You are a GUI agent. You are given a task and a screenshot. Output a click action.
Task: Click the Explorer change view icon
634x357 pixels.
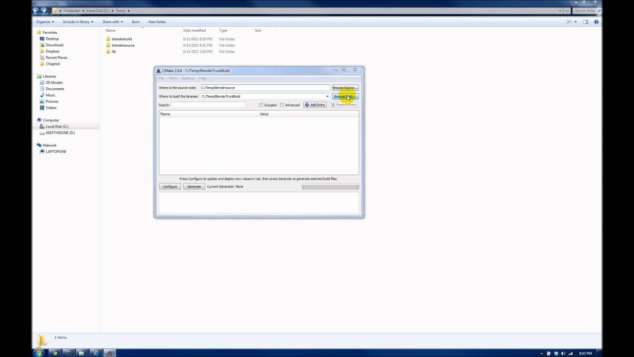pyautogui.click(x=569, y=22)
